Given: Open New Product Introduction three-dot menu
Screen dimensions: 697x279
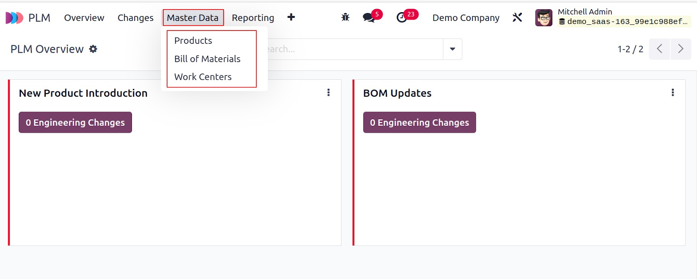Looking at the screenshot, I should pyautogui.click(x=328, y=92).
